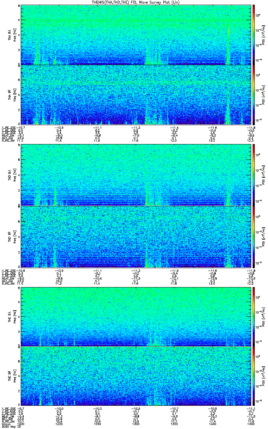This screenshot has width=268, height=429.
Task: Select the 'THD BL freq [Hz]' axis label
Action: [12, 175]
